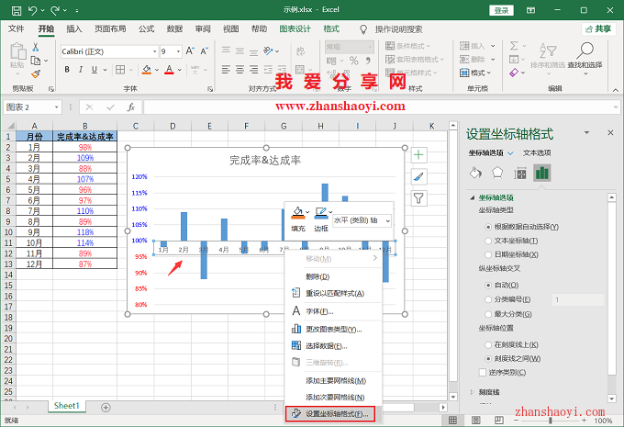Click the Normal view icon in status bar
Screen dimensions: 624x427
coord(453,421)
